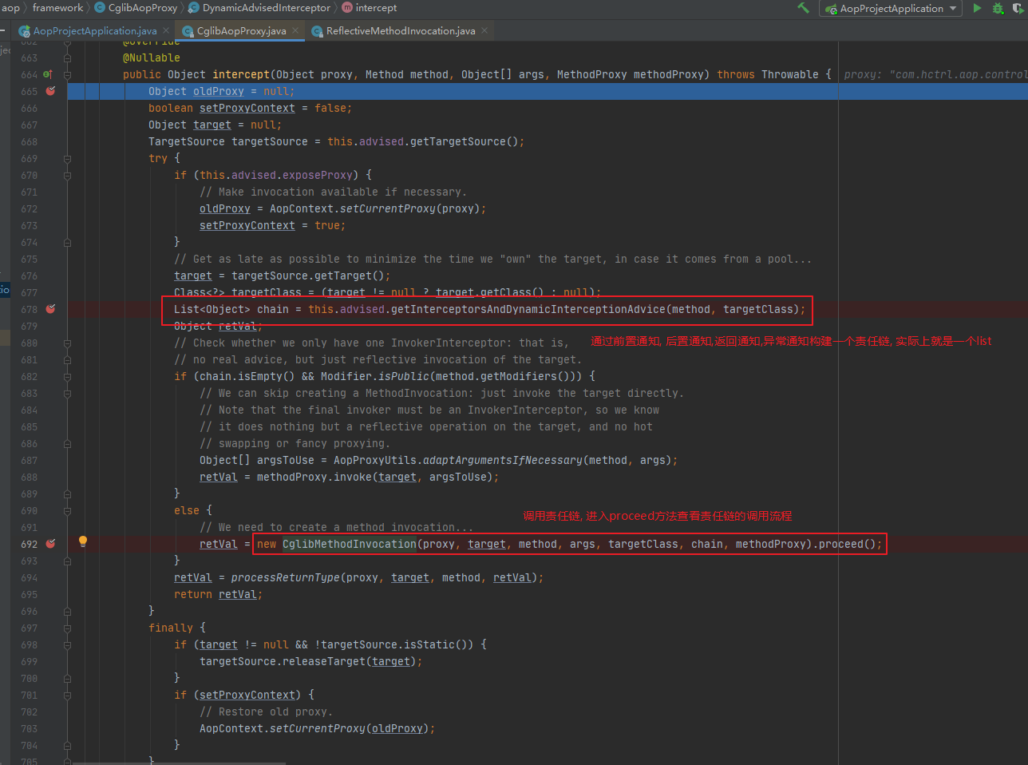The height and width of the screenshot is (765, 1028).
Task: Click "return retVal;" on line 695
Action: click(219, 594)
